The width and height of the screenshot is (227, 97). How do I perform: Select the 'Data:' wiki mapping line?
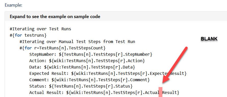tap(82, 67)
